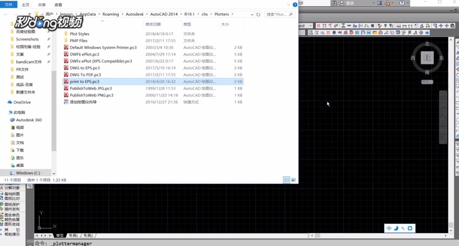Select the 图形变线 tool

[12, 224]
